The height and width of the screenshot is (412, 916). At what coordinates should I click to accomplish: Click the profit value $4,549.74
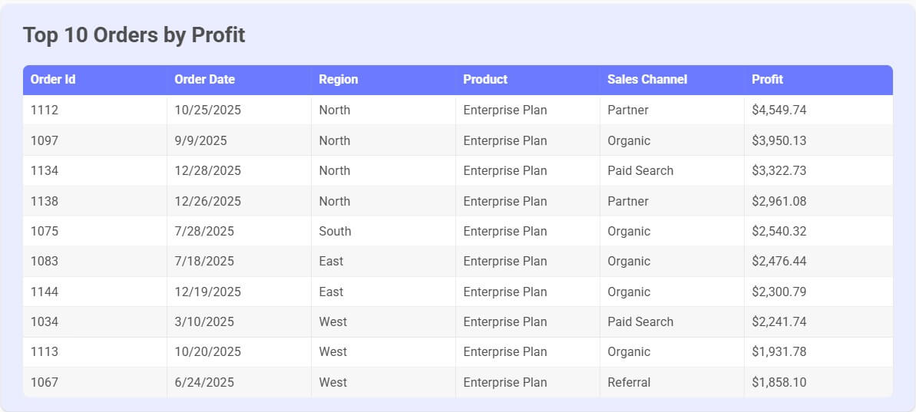779,110
